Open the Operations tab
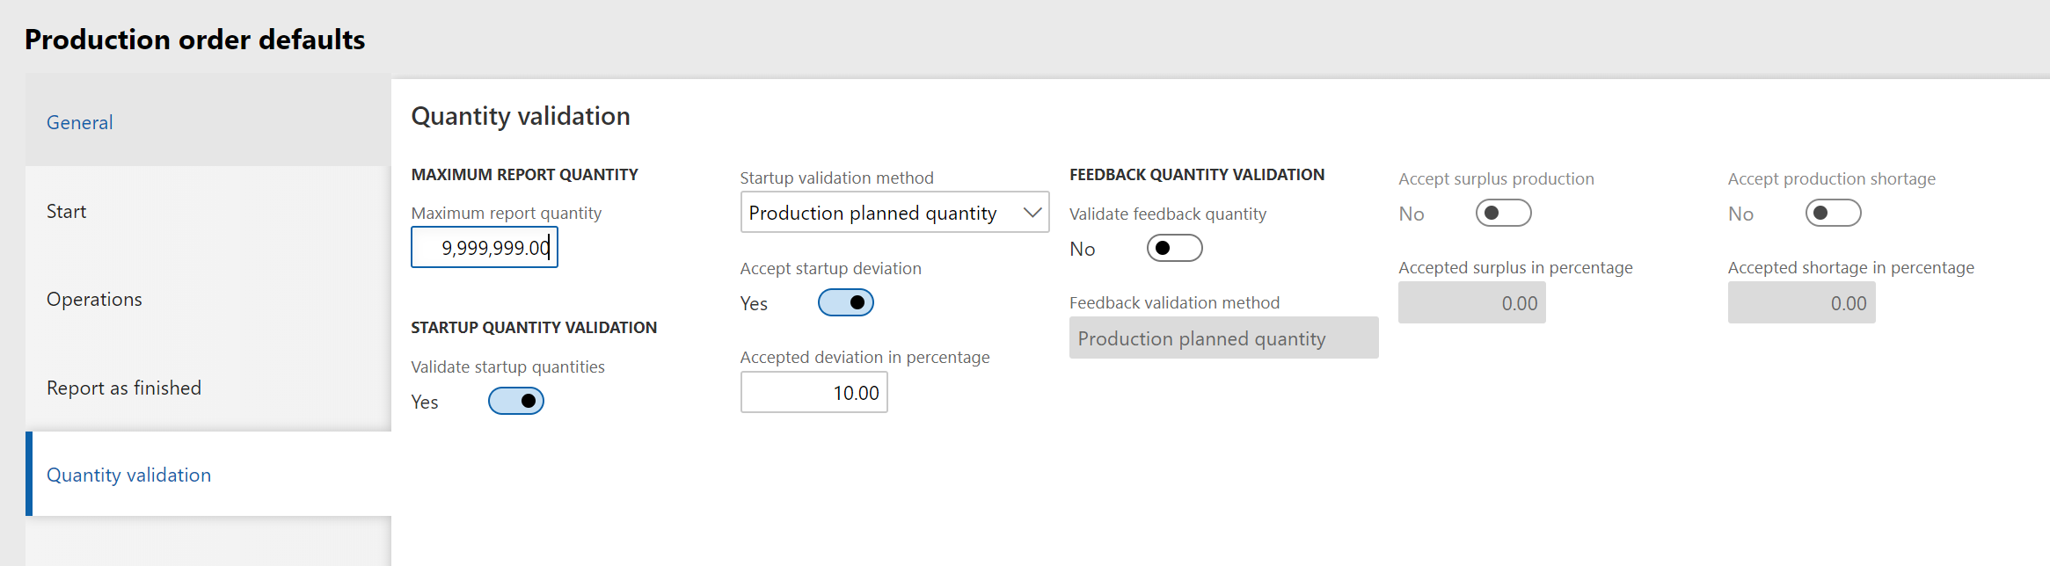This screenshot has height=566, width=2050. [94, 300]
